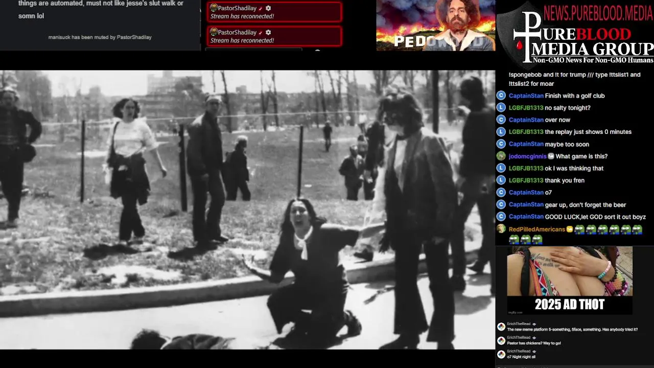Open the PastorShadilay name in the first reconnect alert
The height and width of the screenshot is (368, 654).
[237, 8]
